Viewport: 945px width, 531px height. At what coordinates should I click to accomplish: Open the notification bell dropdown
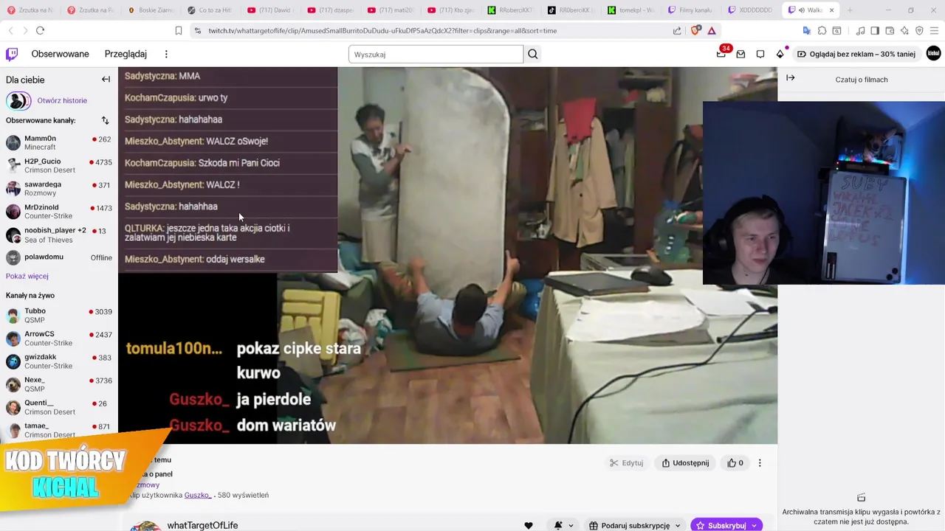click(x=564, y=525)
